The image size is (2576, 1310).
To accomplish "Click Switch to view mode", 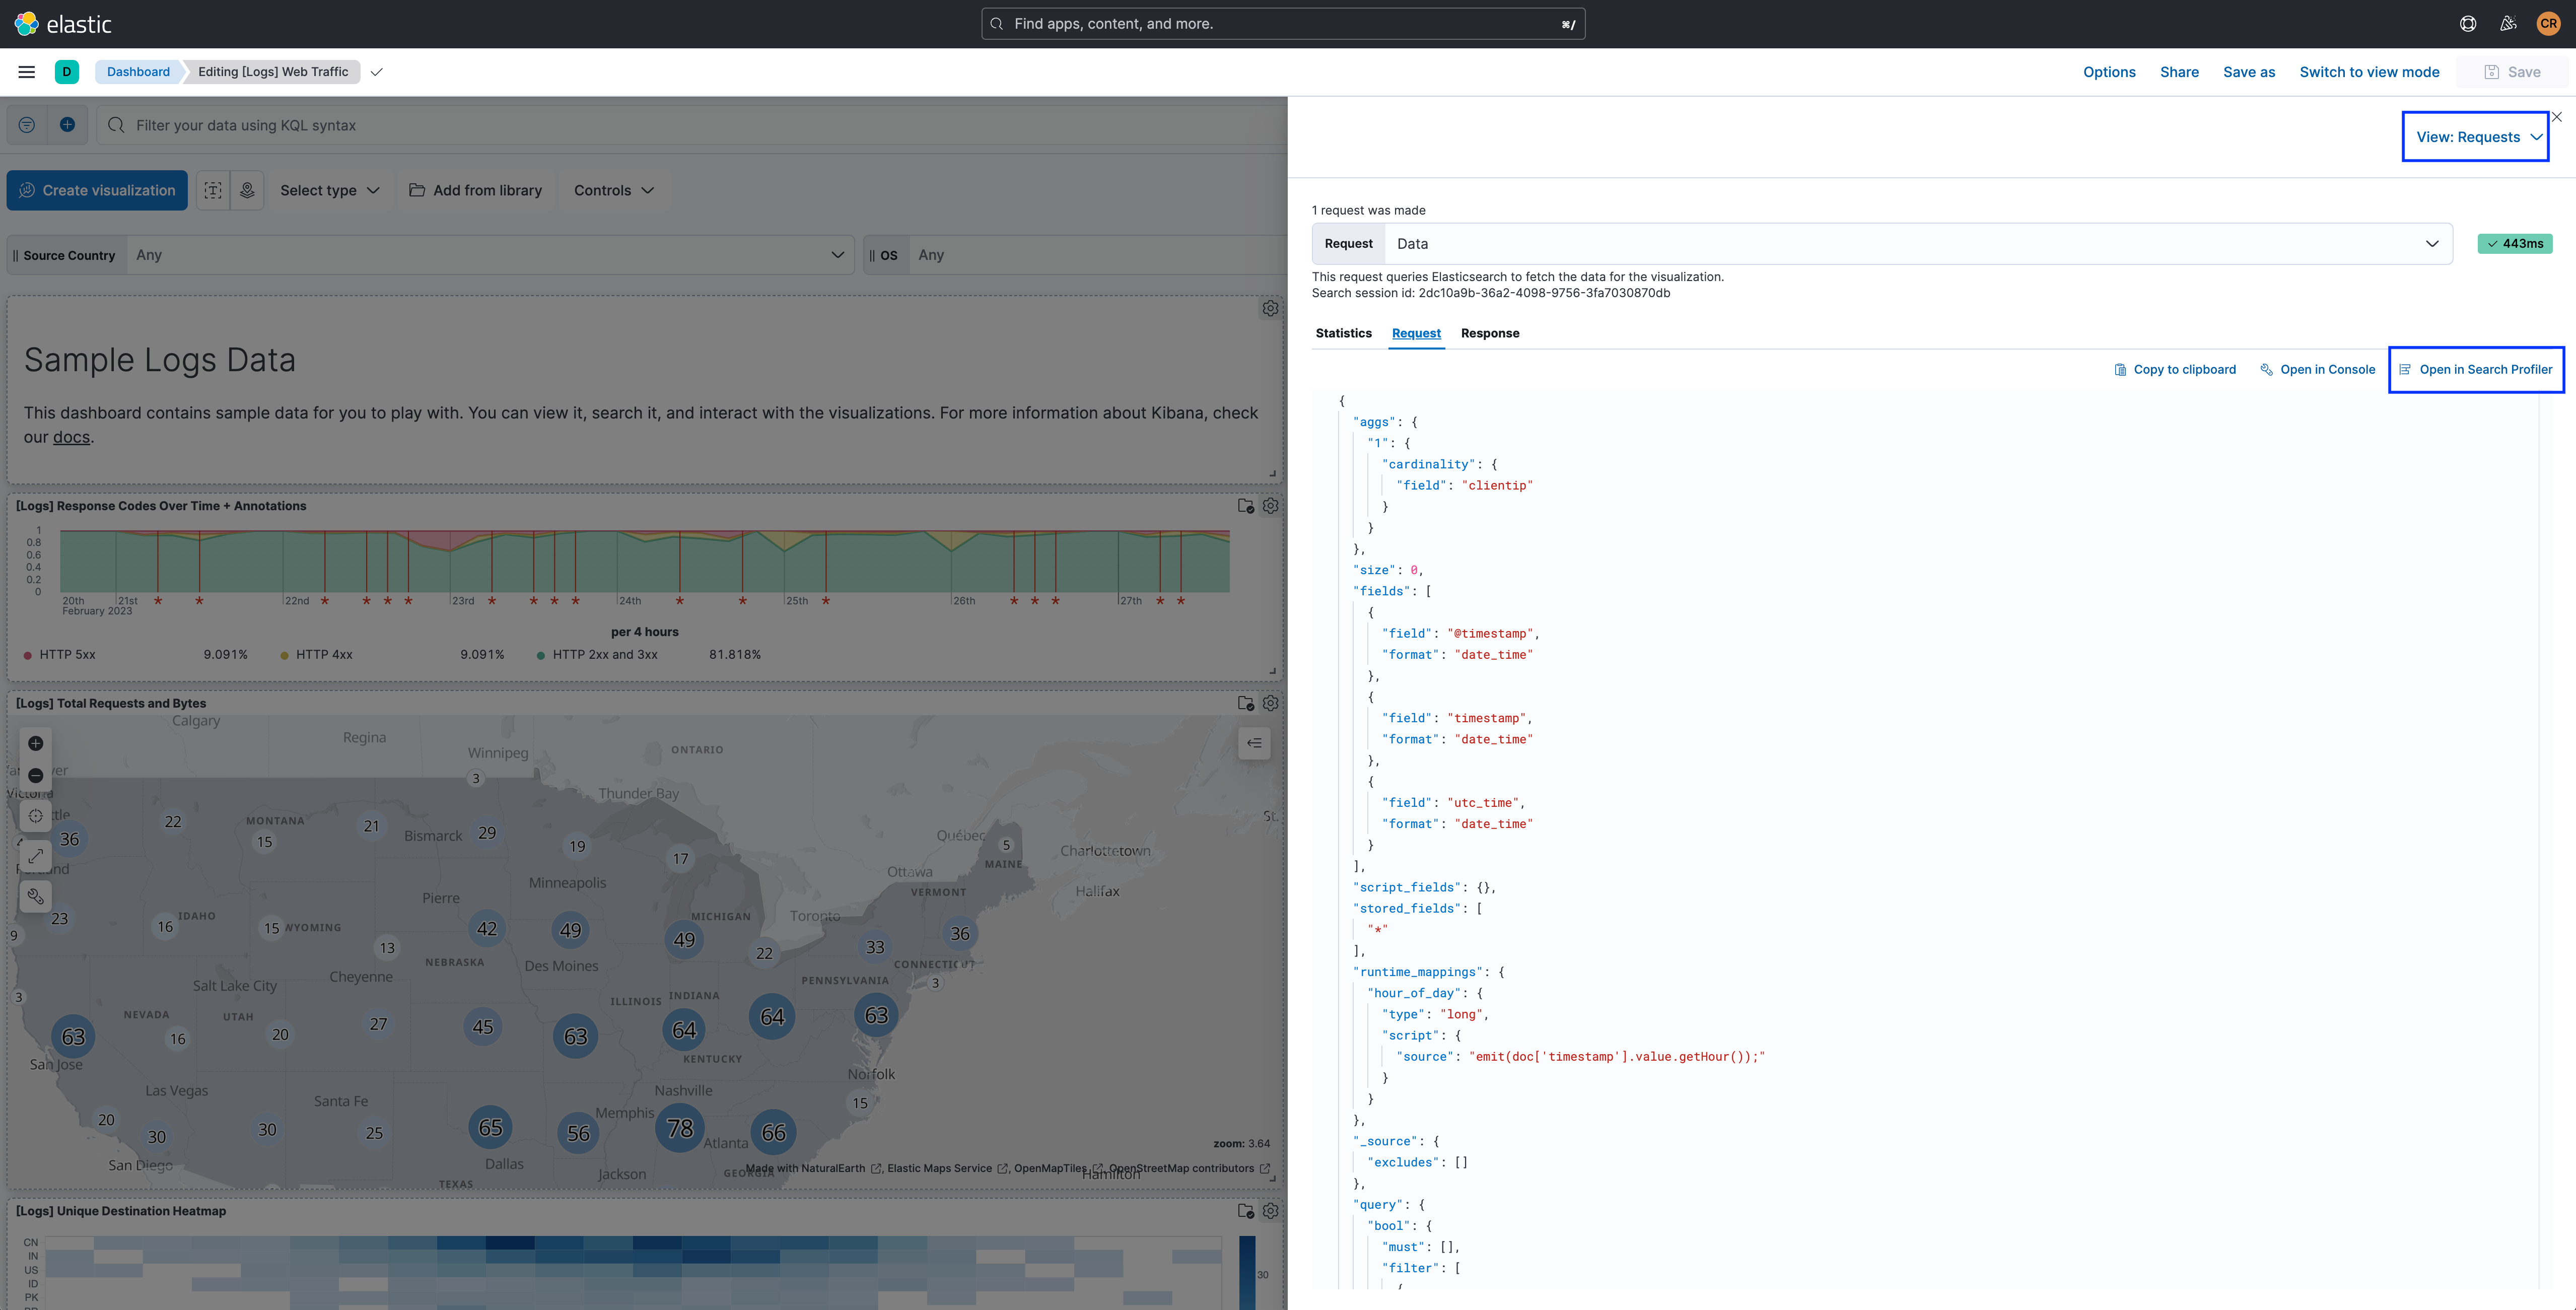I will 2369,72.
